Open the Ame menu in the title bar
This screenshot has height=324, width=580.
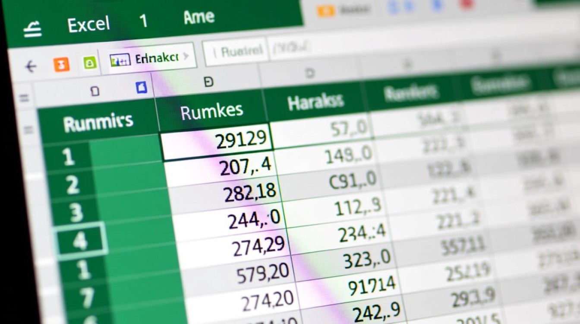click(x=199, y=17)
